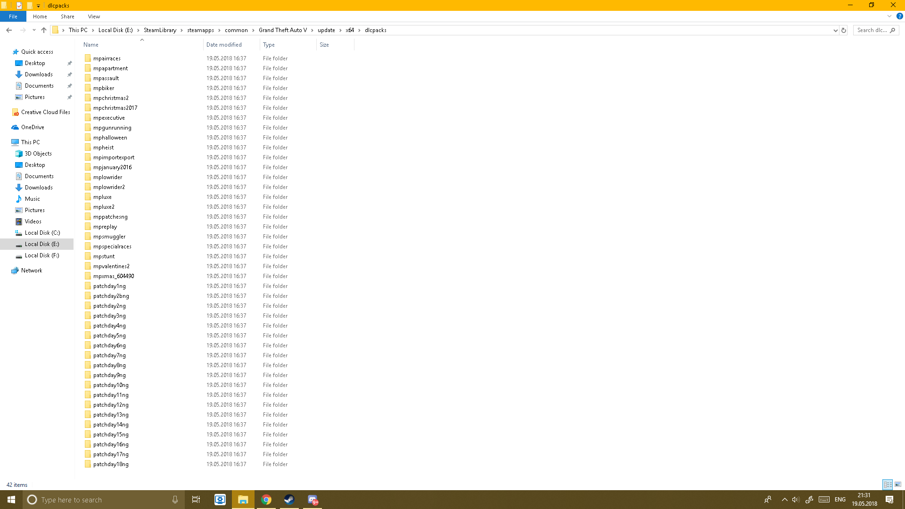Click folder icon of patchday9ng row
The height and width of the screenshot is (509, 905).
pos(88,375)
